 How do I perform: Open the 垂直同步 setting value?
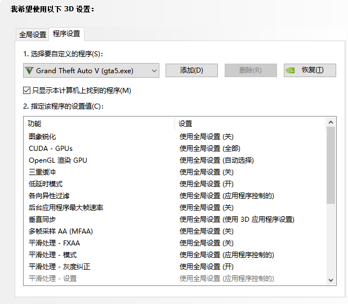[x=237, y=220]
